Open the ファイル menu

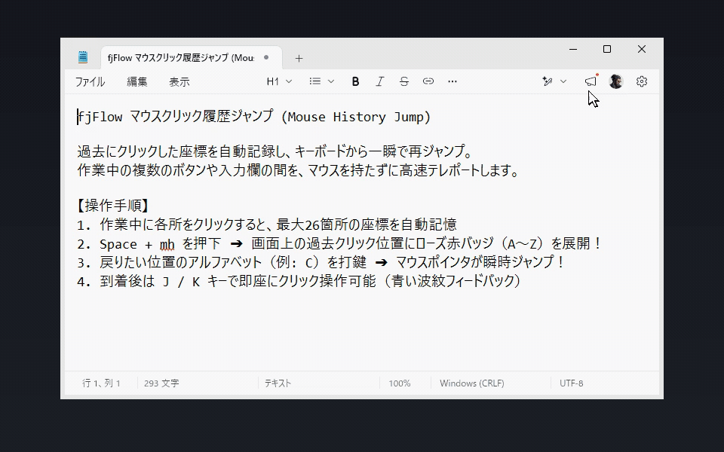click(x=90, y=81)
